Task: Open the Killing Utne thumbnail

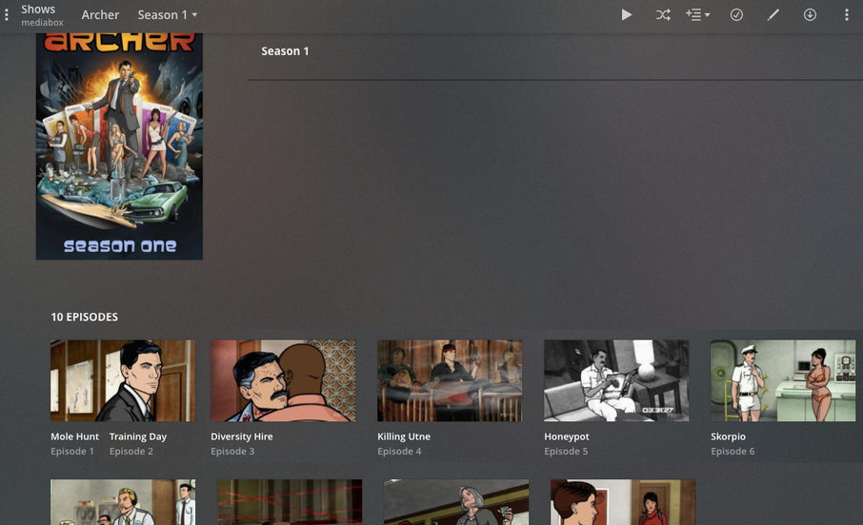Action: [450, 380]
